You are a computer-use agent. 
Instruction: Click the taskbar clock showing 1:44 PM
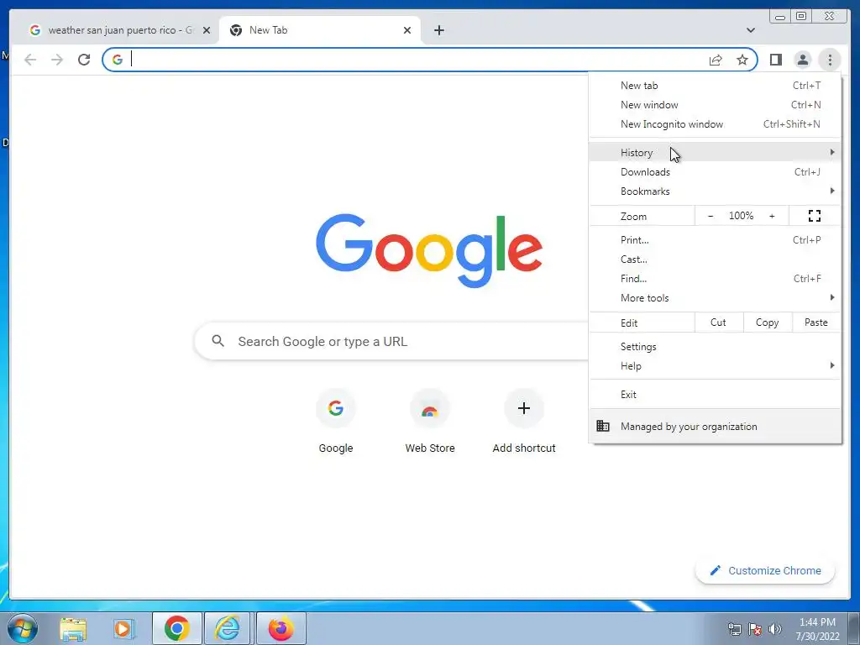tap(817, 629)
